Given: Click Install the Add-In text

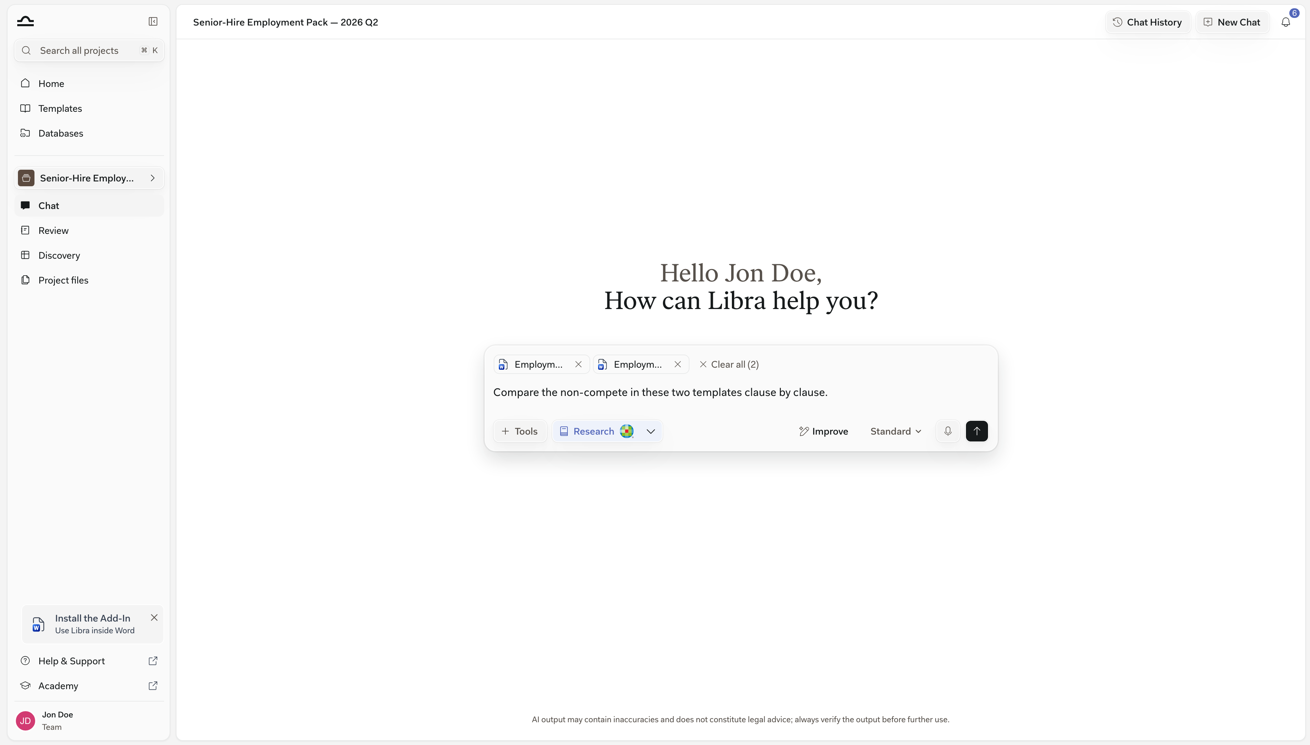Looking at the screenshot, I should 92,618.
